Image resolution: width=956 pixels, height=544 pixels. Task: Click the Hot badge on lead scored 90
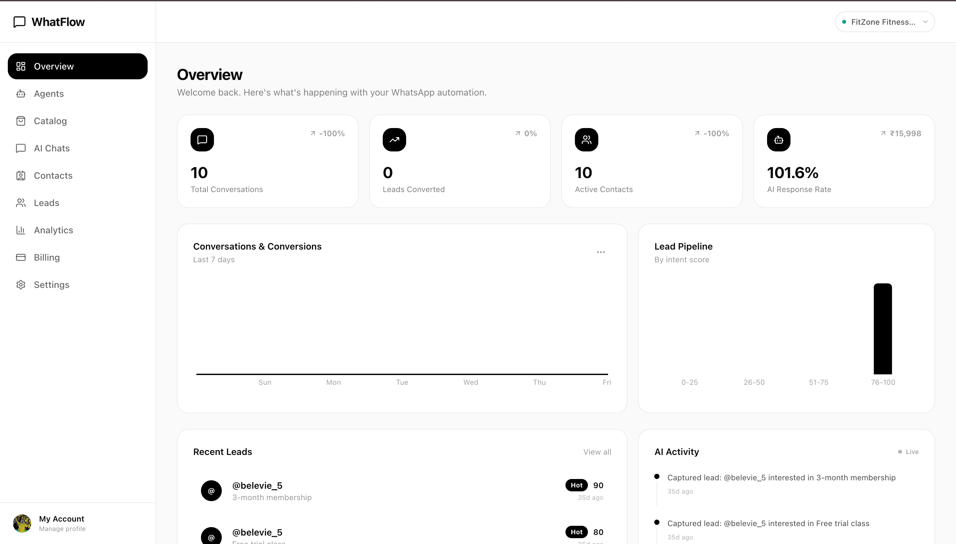pos(576,485)
